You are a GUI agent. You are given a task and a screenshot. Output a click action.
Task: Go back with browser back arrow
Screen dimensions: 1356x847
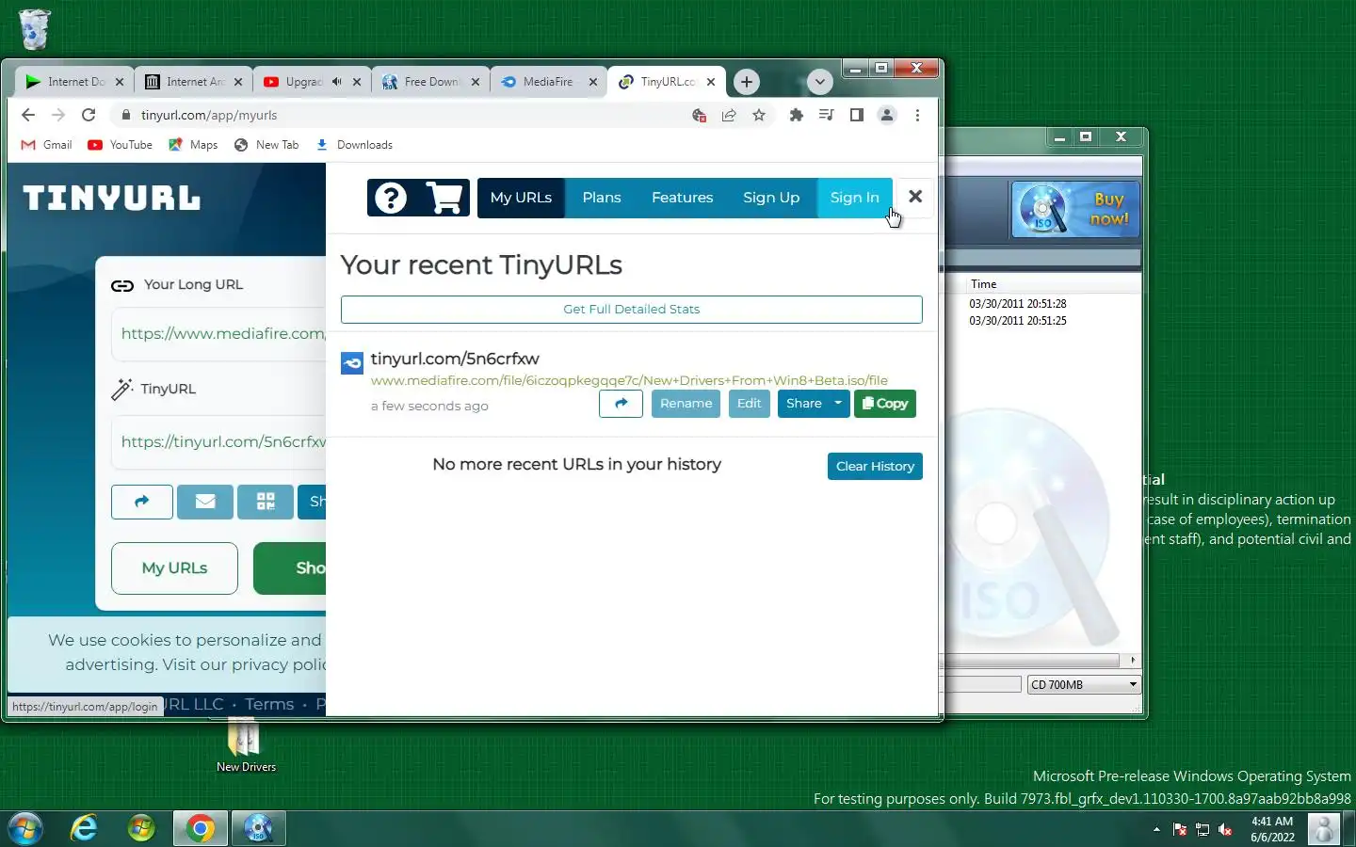point(28,115)
